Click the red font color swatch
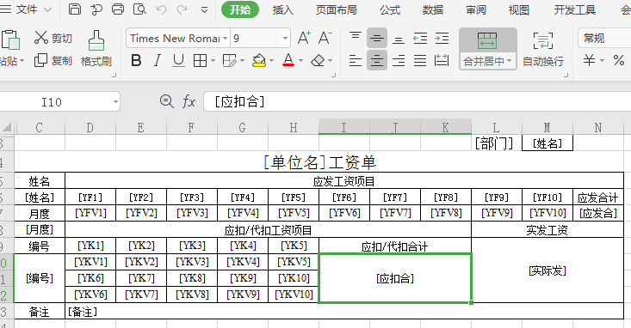631x328 pixels. coord(288,61)
